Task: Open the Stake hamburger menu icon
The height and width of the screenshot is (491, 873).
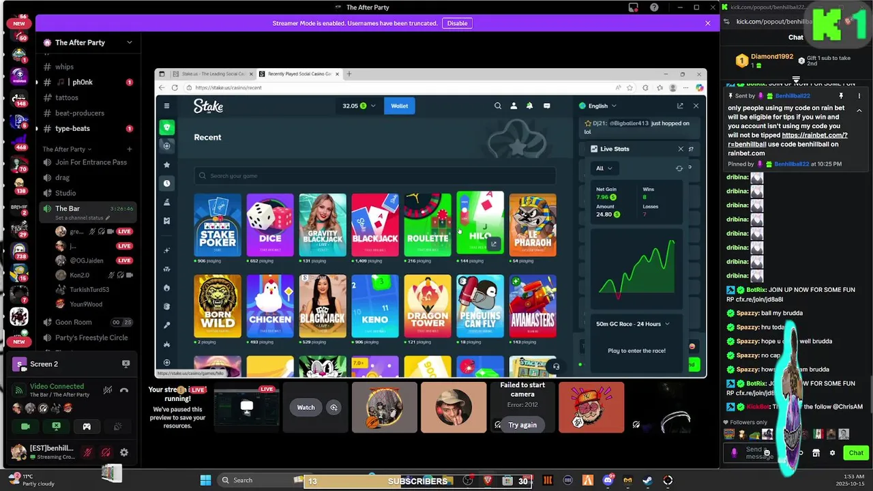Action: click(x=166, y=106)
